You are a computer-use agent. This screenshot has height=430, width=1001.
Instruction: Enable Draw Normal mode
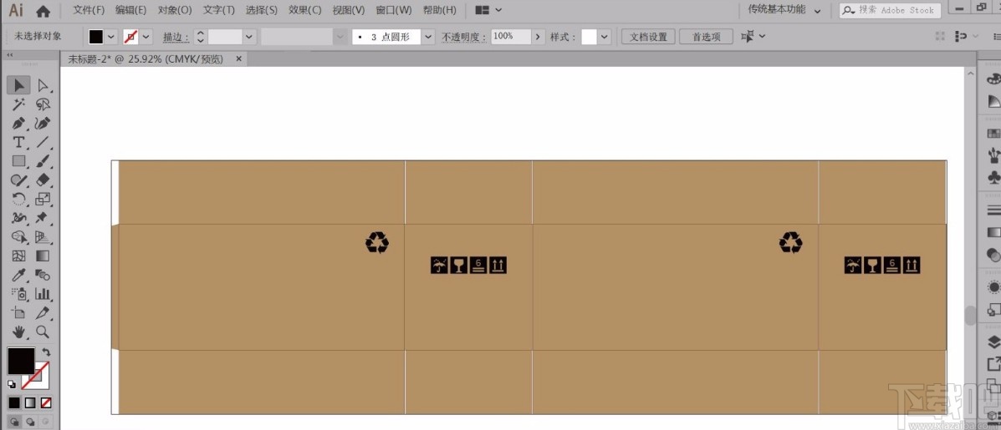[x=14, y=422]
